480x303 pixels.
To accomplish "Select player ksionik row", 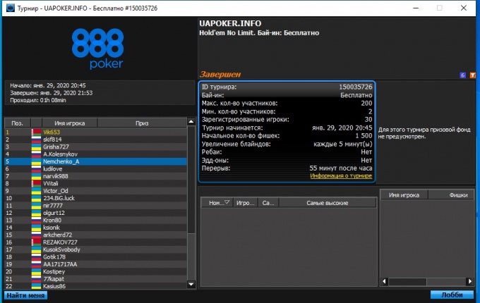I will [96, 228].
